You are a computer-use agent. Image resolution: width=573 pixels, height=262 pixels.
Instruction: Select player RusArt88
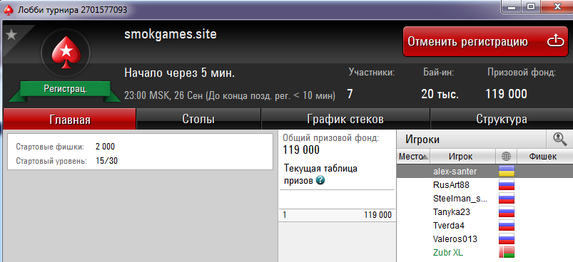pyautogui.click(x=485, y=185)
